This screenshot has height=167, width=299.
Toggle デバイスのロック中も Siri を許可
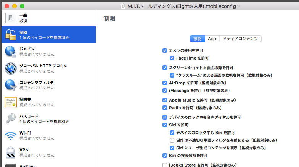click(x=172, y=133)
